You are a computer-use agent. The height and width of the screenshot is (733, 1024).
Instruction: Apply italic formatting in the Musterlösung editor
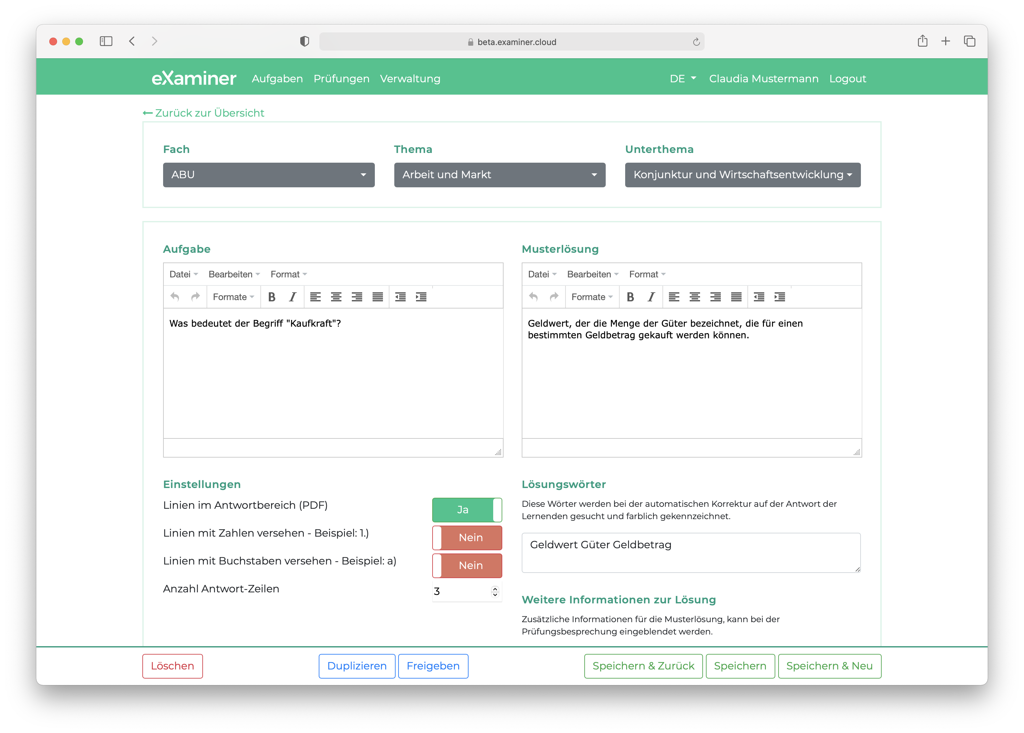click(x=651, y=297)
